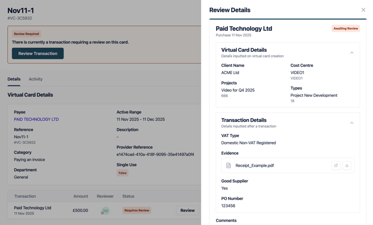
Task: Click the Review Required alert badge
Action: click(27, 34)
